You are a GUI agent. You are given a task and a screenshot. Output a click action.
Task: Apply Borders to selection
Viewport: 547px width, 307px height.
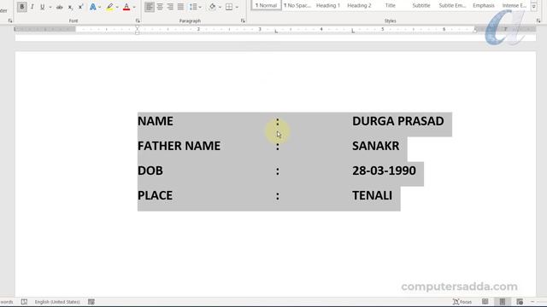point(229,7)
